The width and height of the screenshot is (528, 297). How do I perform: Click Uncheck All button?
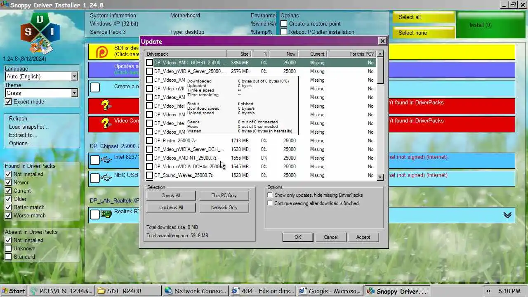[x=171, y=207]
